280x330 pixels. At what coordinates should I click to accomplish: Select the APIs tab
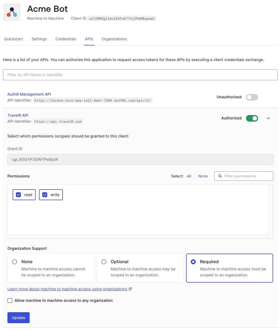[x=89, y=39]
